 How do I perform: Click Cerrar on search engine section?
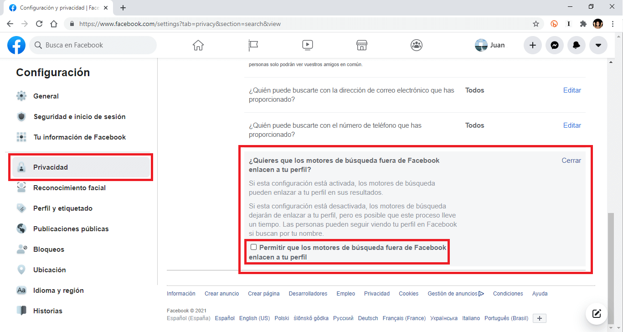click(572, 161)
